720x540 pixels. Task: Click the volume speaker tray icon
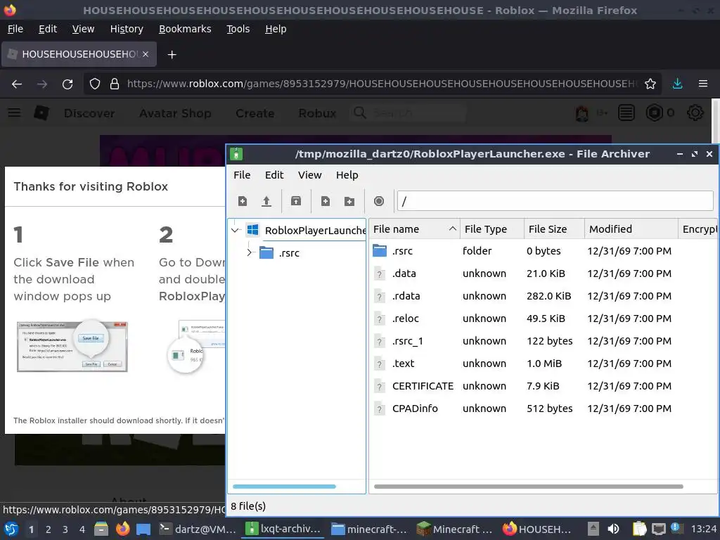point(613,529)
